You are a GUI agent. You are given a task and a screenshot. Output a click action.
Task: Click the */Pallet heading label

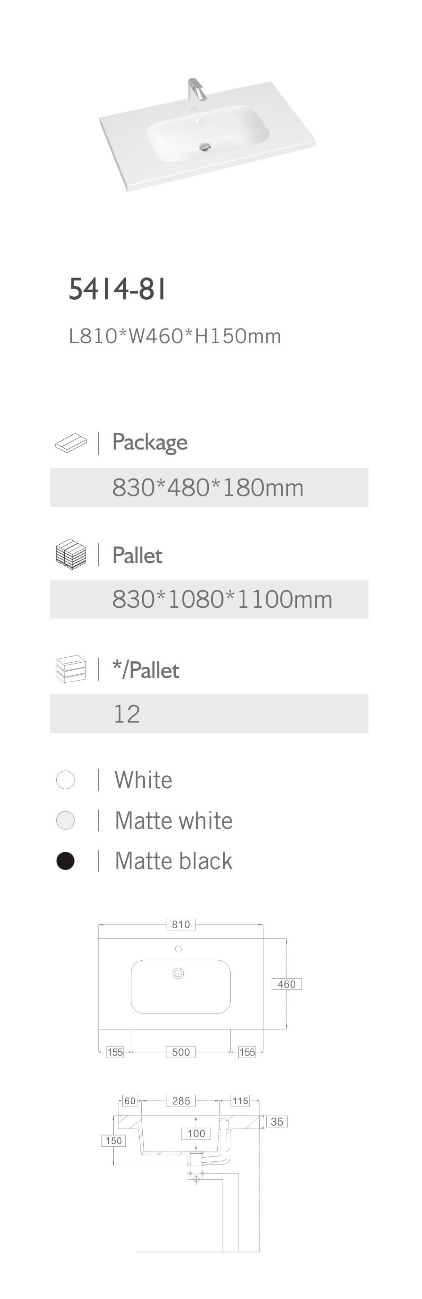click(x=145, y=670)
